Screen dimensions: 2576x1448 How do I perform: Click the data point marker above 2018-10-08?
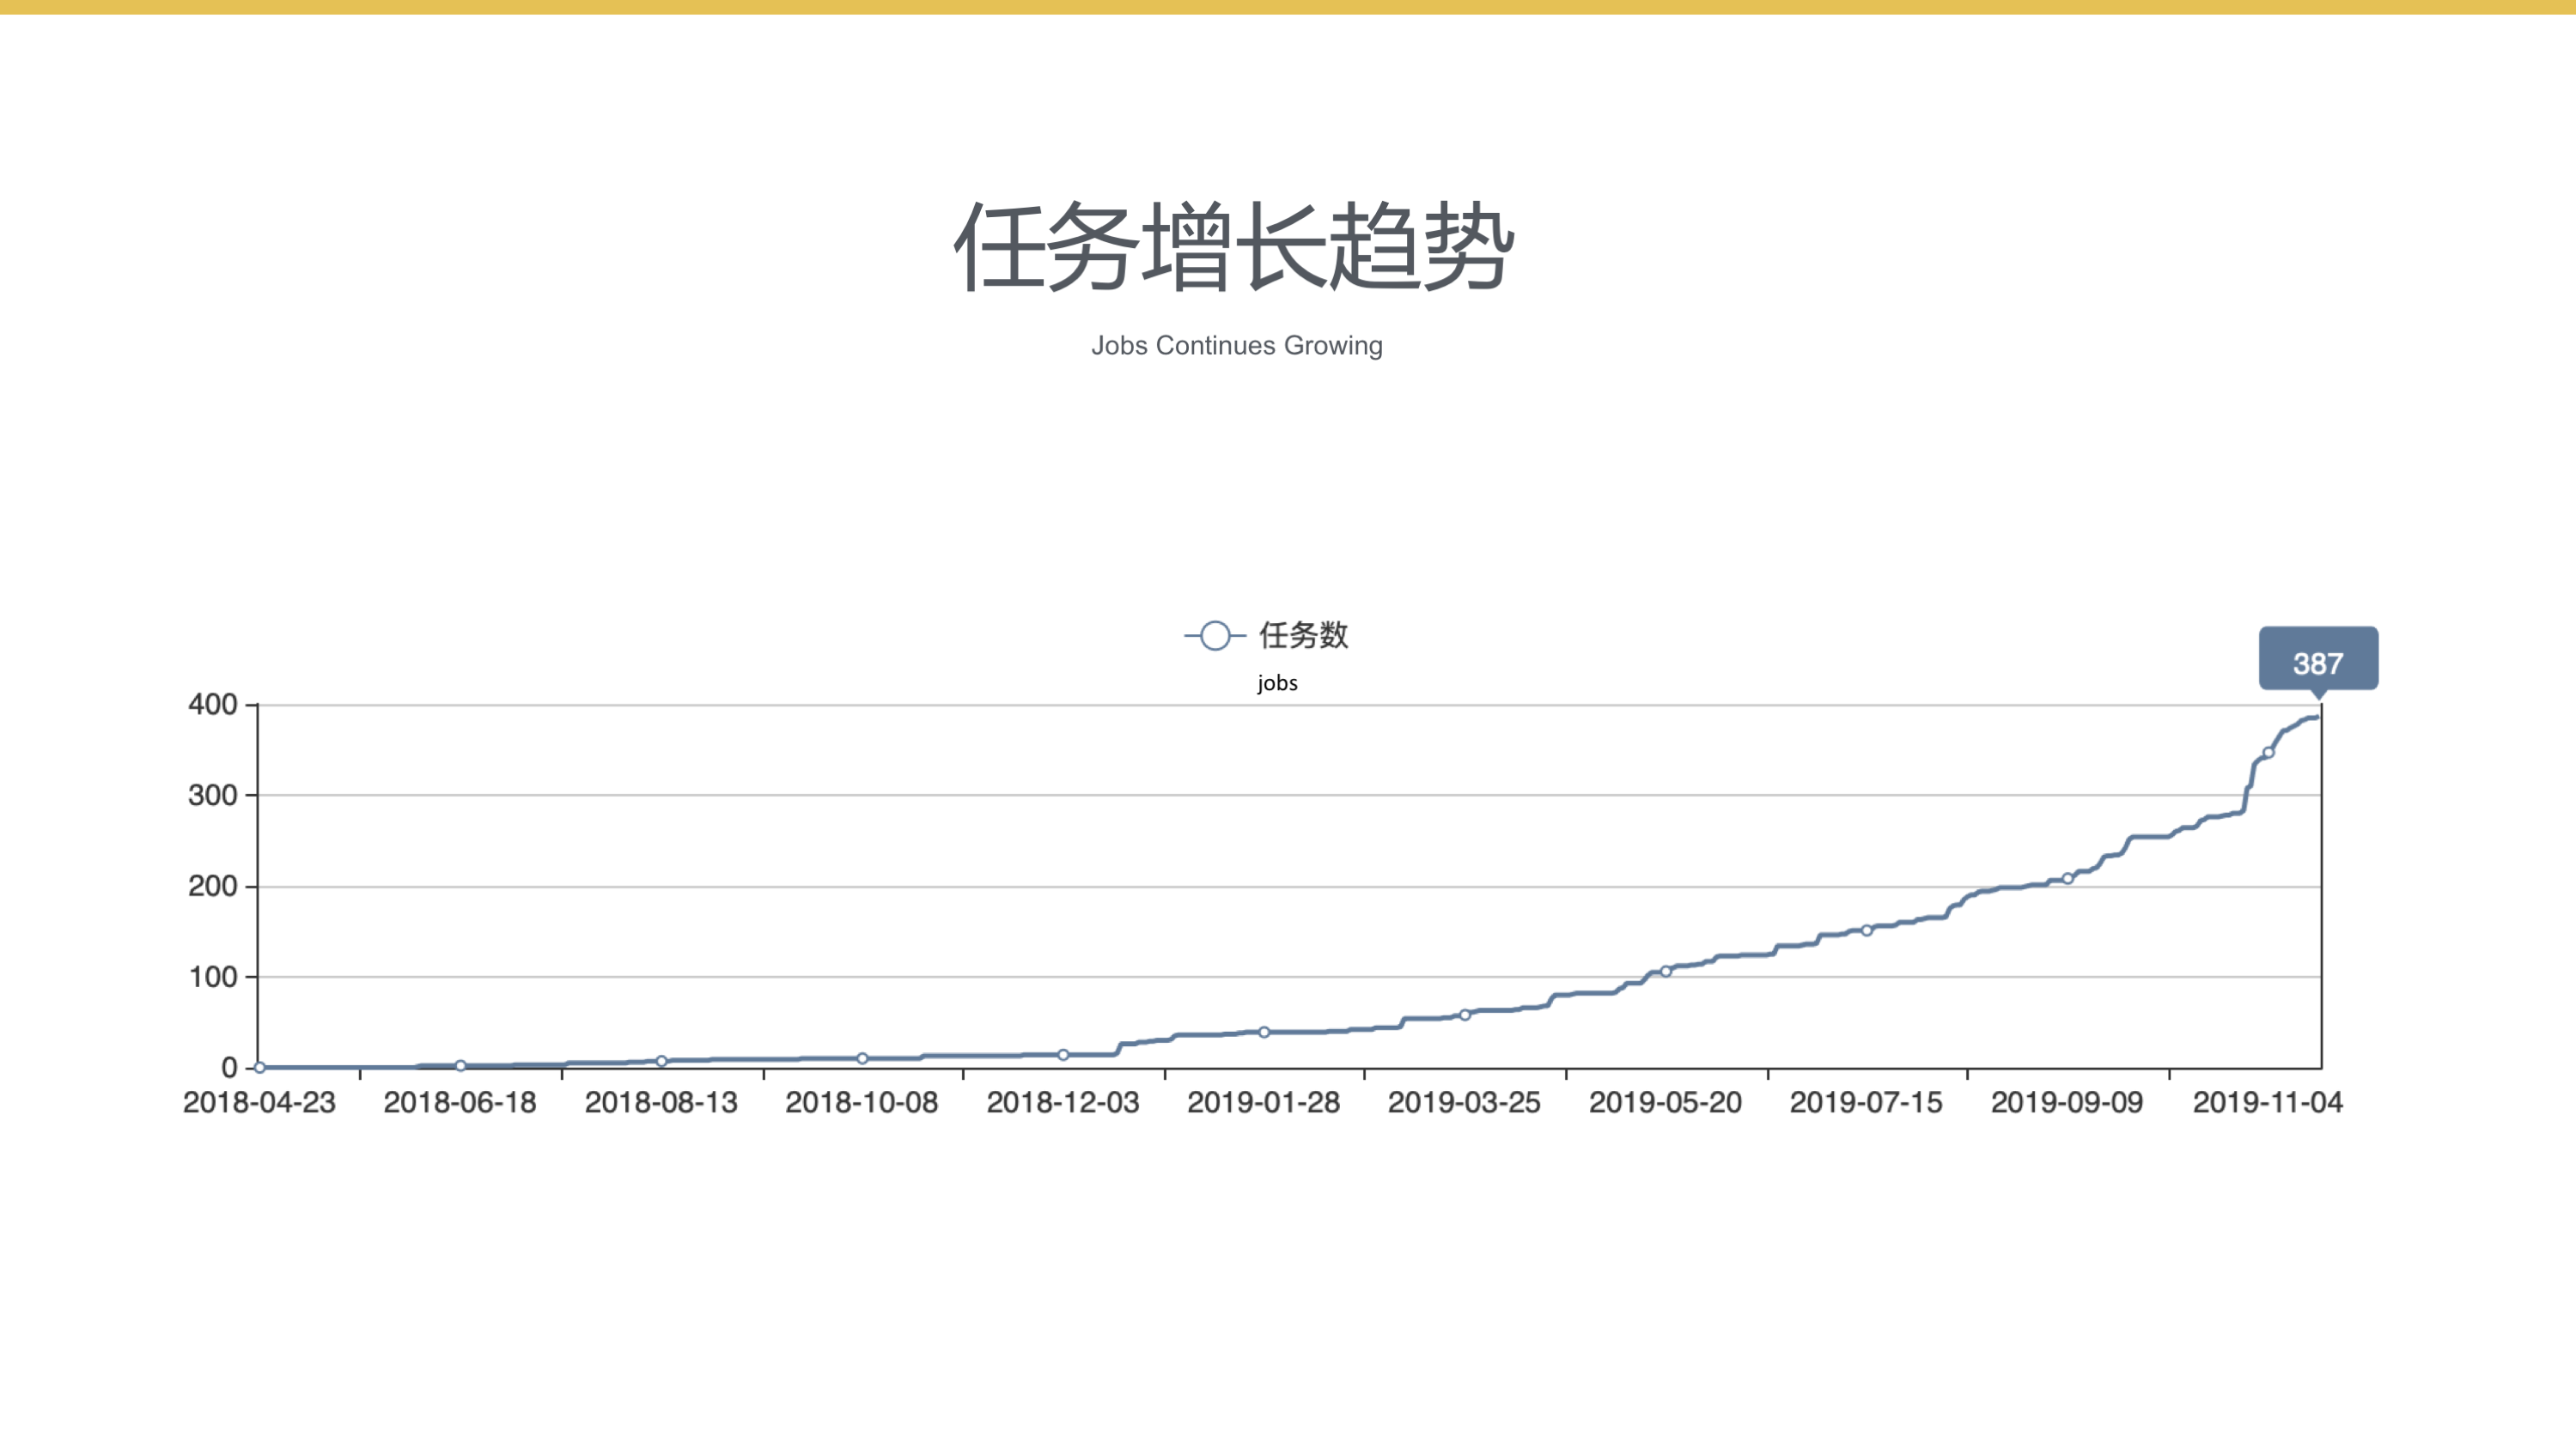[x=862, y=1059]
